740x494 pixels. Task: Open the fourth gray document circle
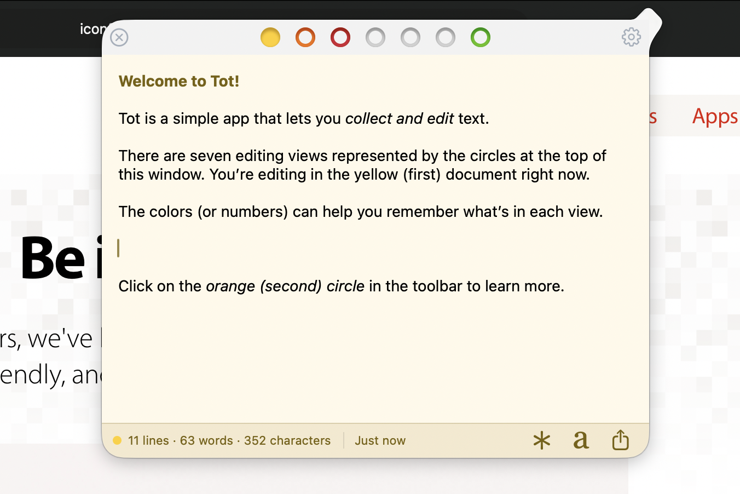pyautogui.click(x=375, y=37)
